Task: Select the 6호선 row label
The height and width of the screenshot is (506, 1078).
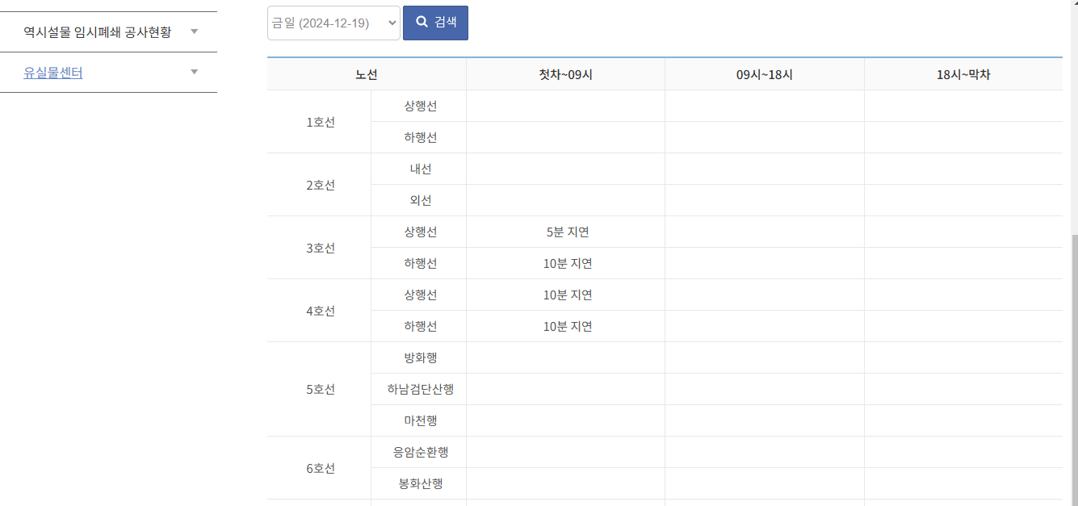Action: coord(320,468)
